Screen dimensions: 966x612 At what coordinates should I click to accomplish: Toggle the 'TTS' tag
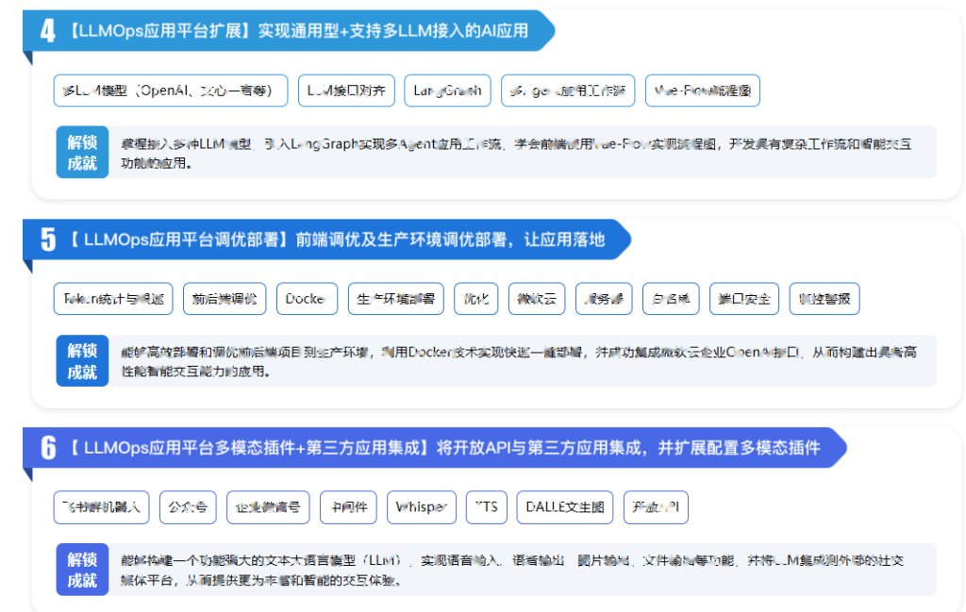487,506
